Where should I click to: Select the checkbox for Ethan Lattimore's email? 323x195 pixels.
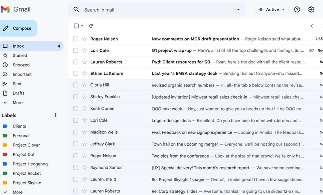[75, 73]
